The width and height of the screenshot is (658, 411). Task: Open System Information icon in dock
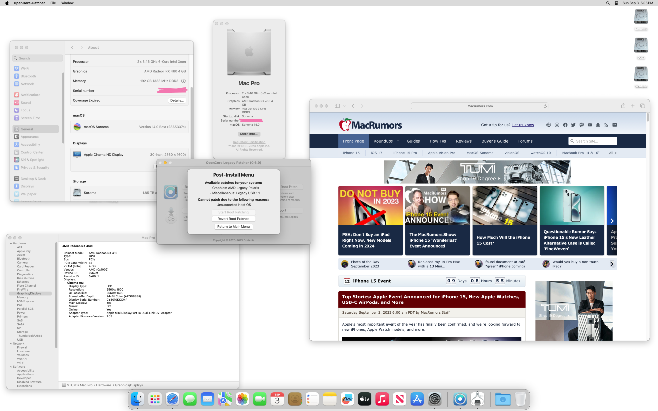(477, 399)
